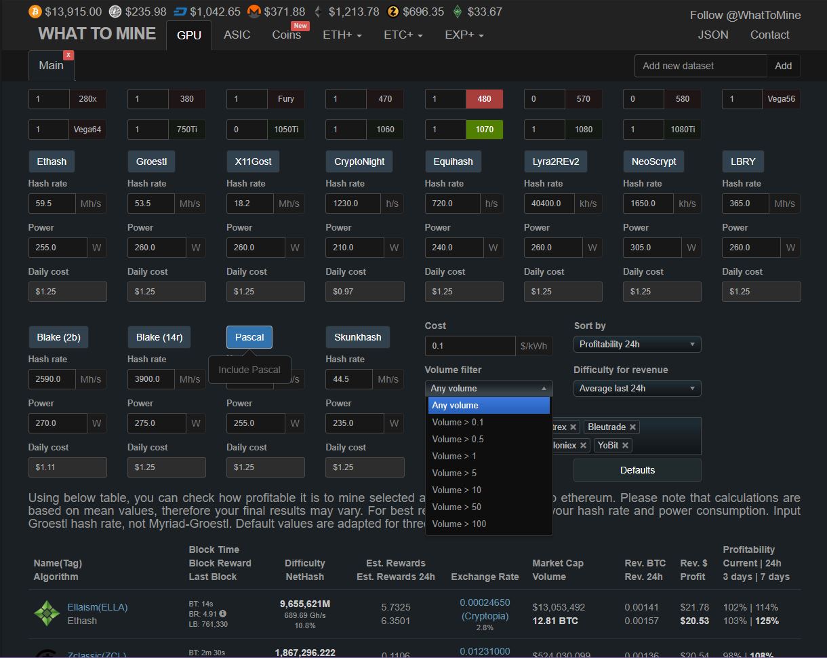
Task: Toggle the LBRY algorithm
Action: pos(743,161)
